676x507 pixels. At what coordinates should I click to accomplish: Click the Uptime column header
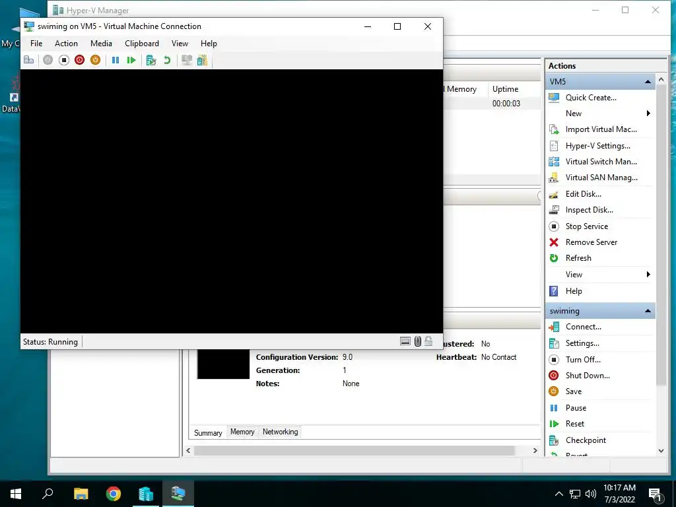click(505, 89)
